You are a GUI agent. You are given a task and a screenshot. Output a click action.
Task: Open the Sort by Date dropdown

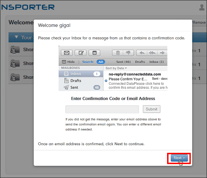[x=116, y=68]
